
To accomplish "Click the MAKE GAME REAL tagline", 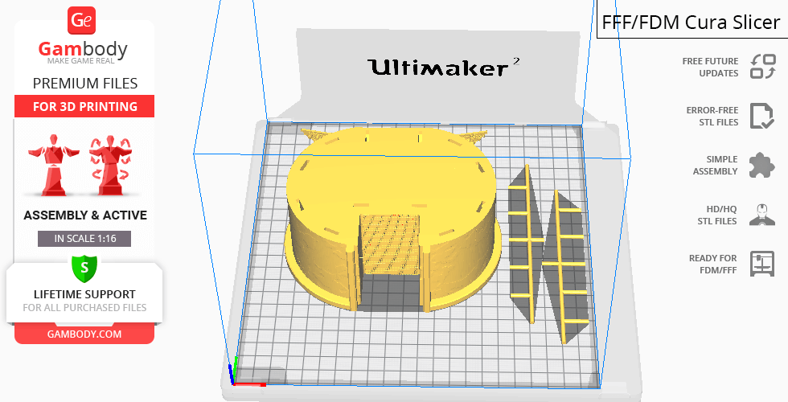I will tap(81, 61).
